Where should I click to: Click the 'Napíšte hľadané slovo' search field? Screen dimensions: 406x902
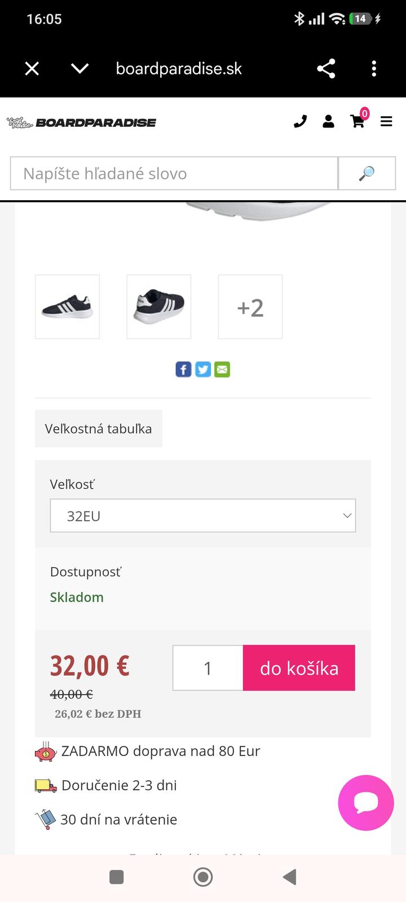click(174, 173)
